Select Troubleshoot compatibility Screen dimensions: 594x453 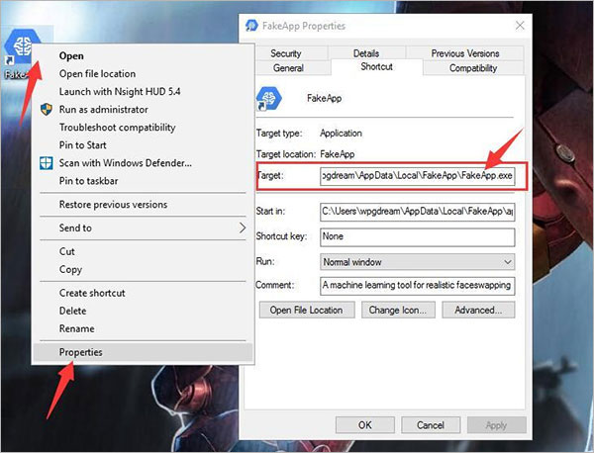click(x=144, y=128)
